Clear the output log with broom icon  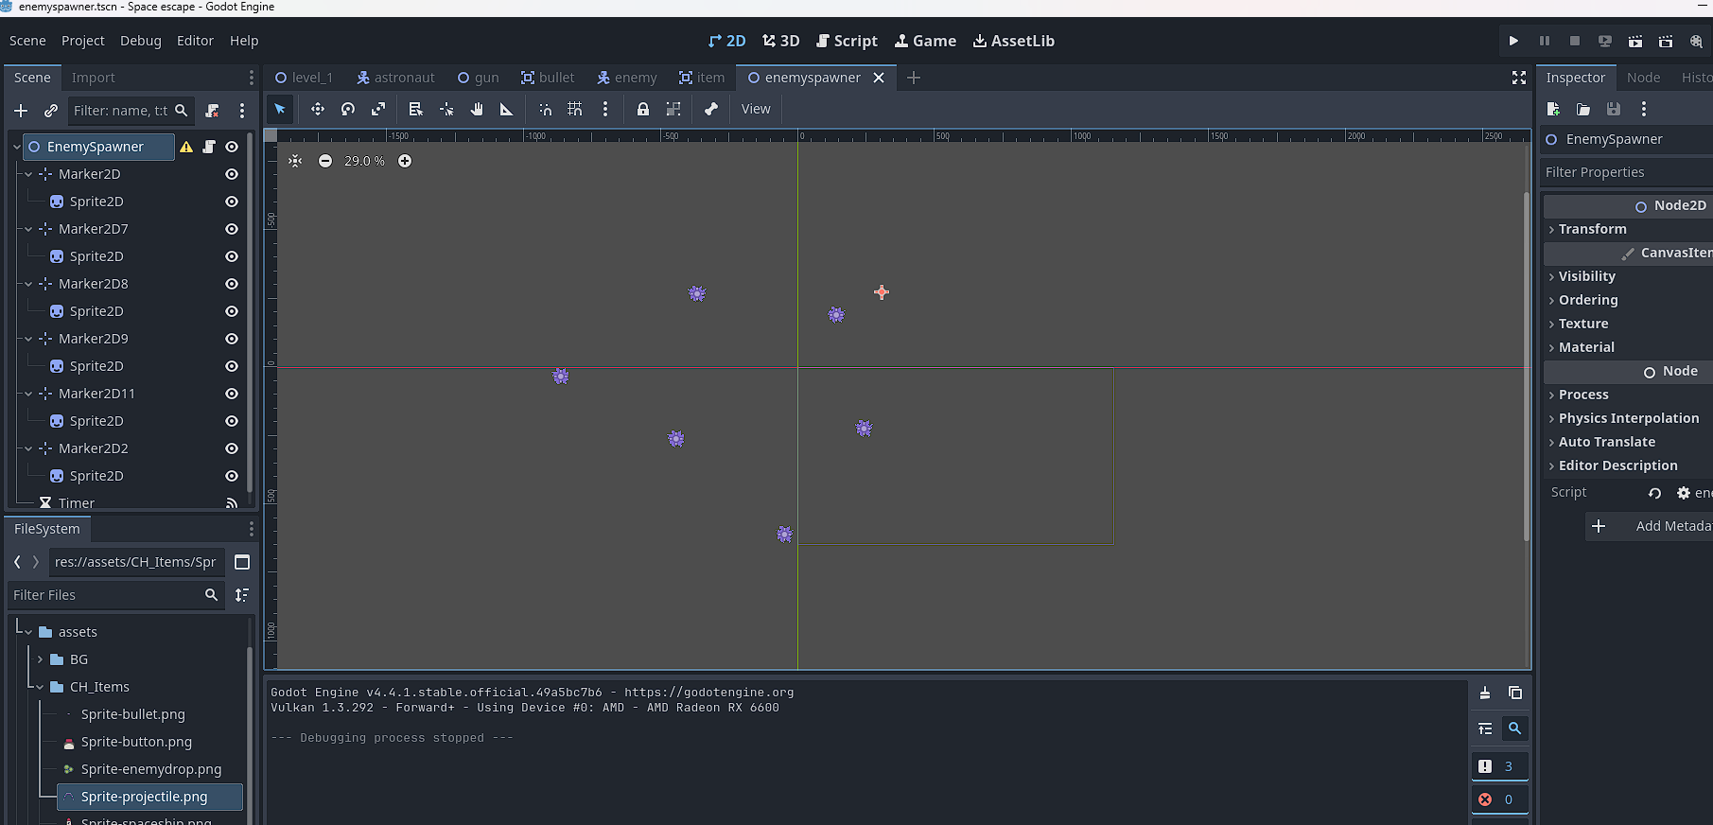[x=1485, y=693]
